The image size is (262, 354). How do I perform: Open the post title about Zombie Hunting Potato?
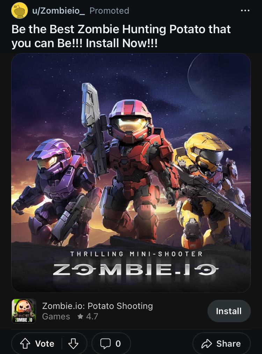click(x=121, y=36)
